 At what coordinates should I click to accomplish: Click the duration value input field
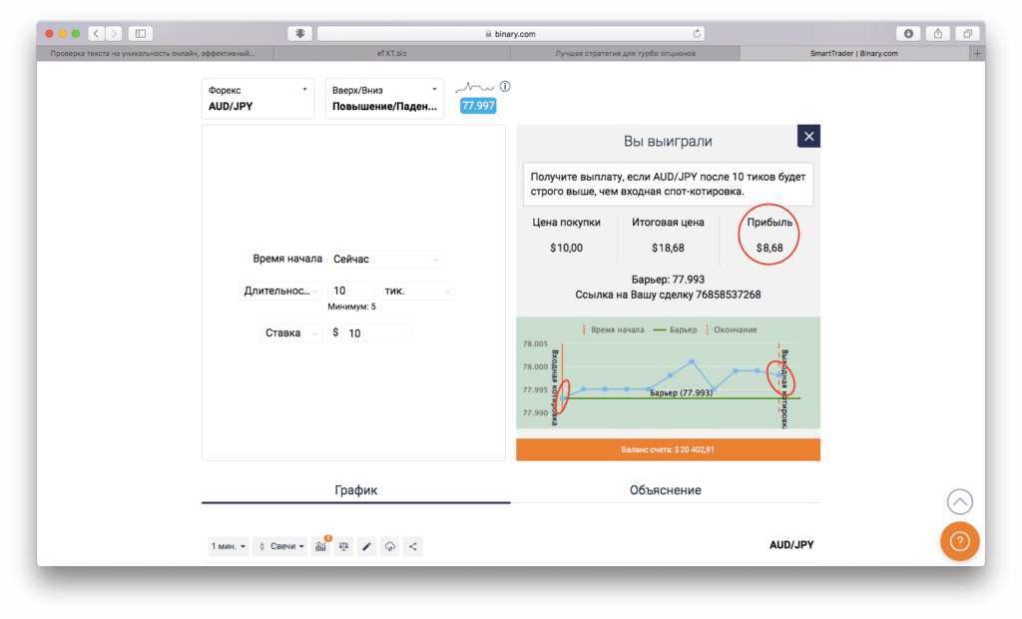[350, 292]
